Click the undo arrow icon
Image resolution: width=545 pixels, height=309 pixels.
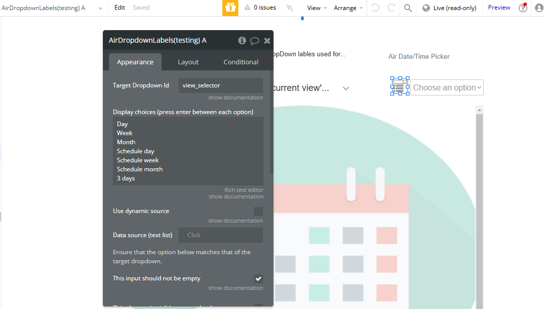(x=376, y=8)
